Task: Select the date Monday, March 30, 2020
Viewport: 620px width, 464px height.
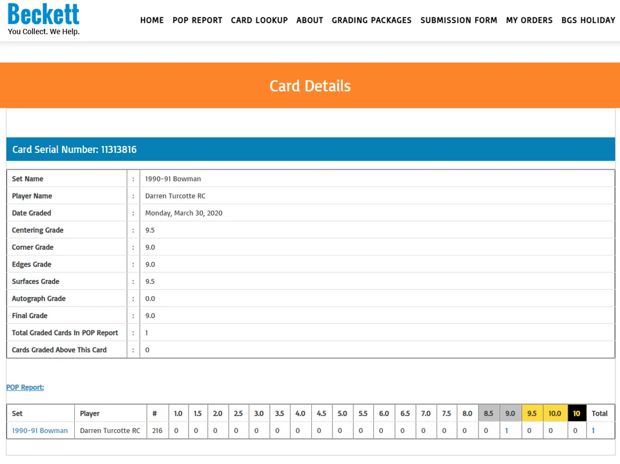Action: tap(183, 213)
